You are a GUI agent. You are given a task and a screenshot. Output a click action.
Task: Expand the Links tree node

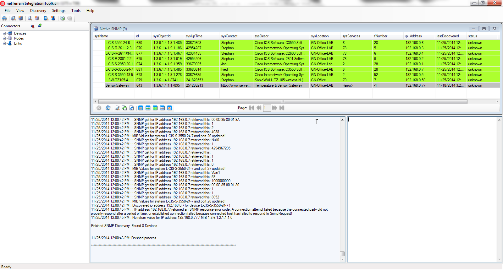[x=4, y=43]
